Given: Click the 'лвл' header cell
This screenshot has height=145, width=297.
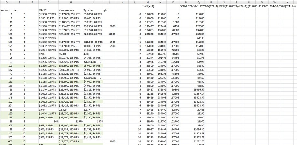Looking at the screenshot, I should coord(19,10).
